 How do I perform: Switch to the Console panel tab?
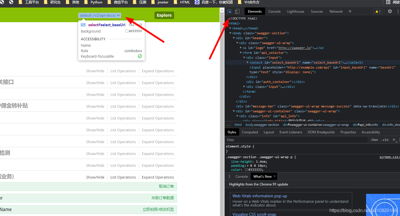274,12
